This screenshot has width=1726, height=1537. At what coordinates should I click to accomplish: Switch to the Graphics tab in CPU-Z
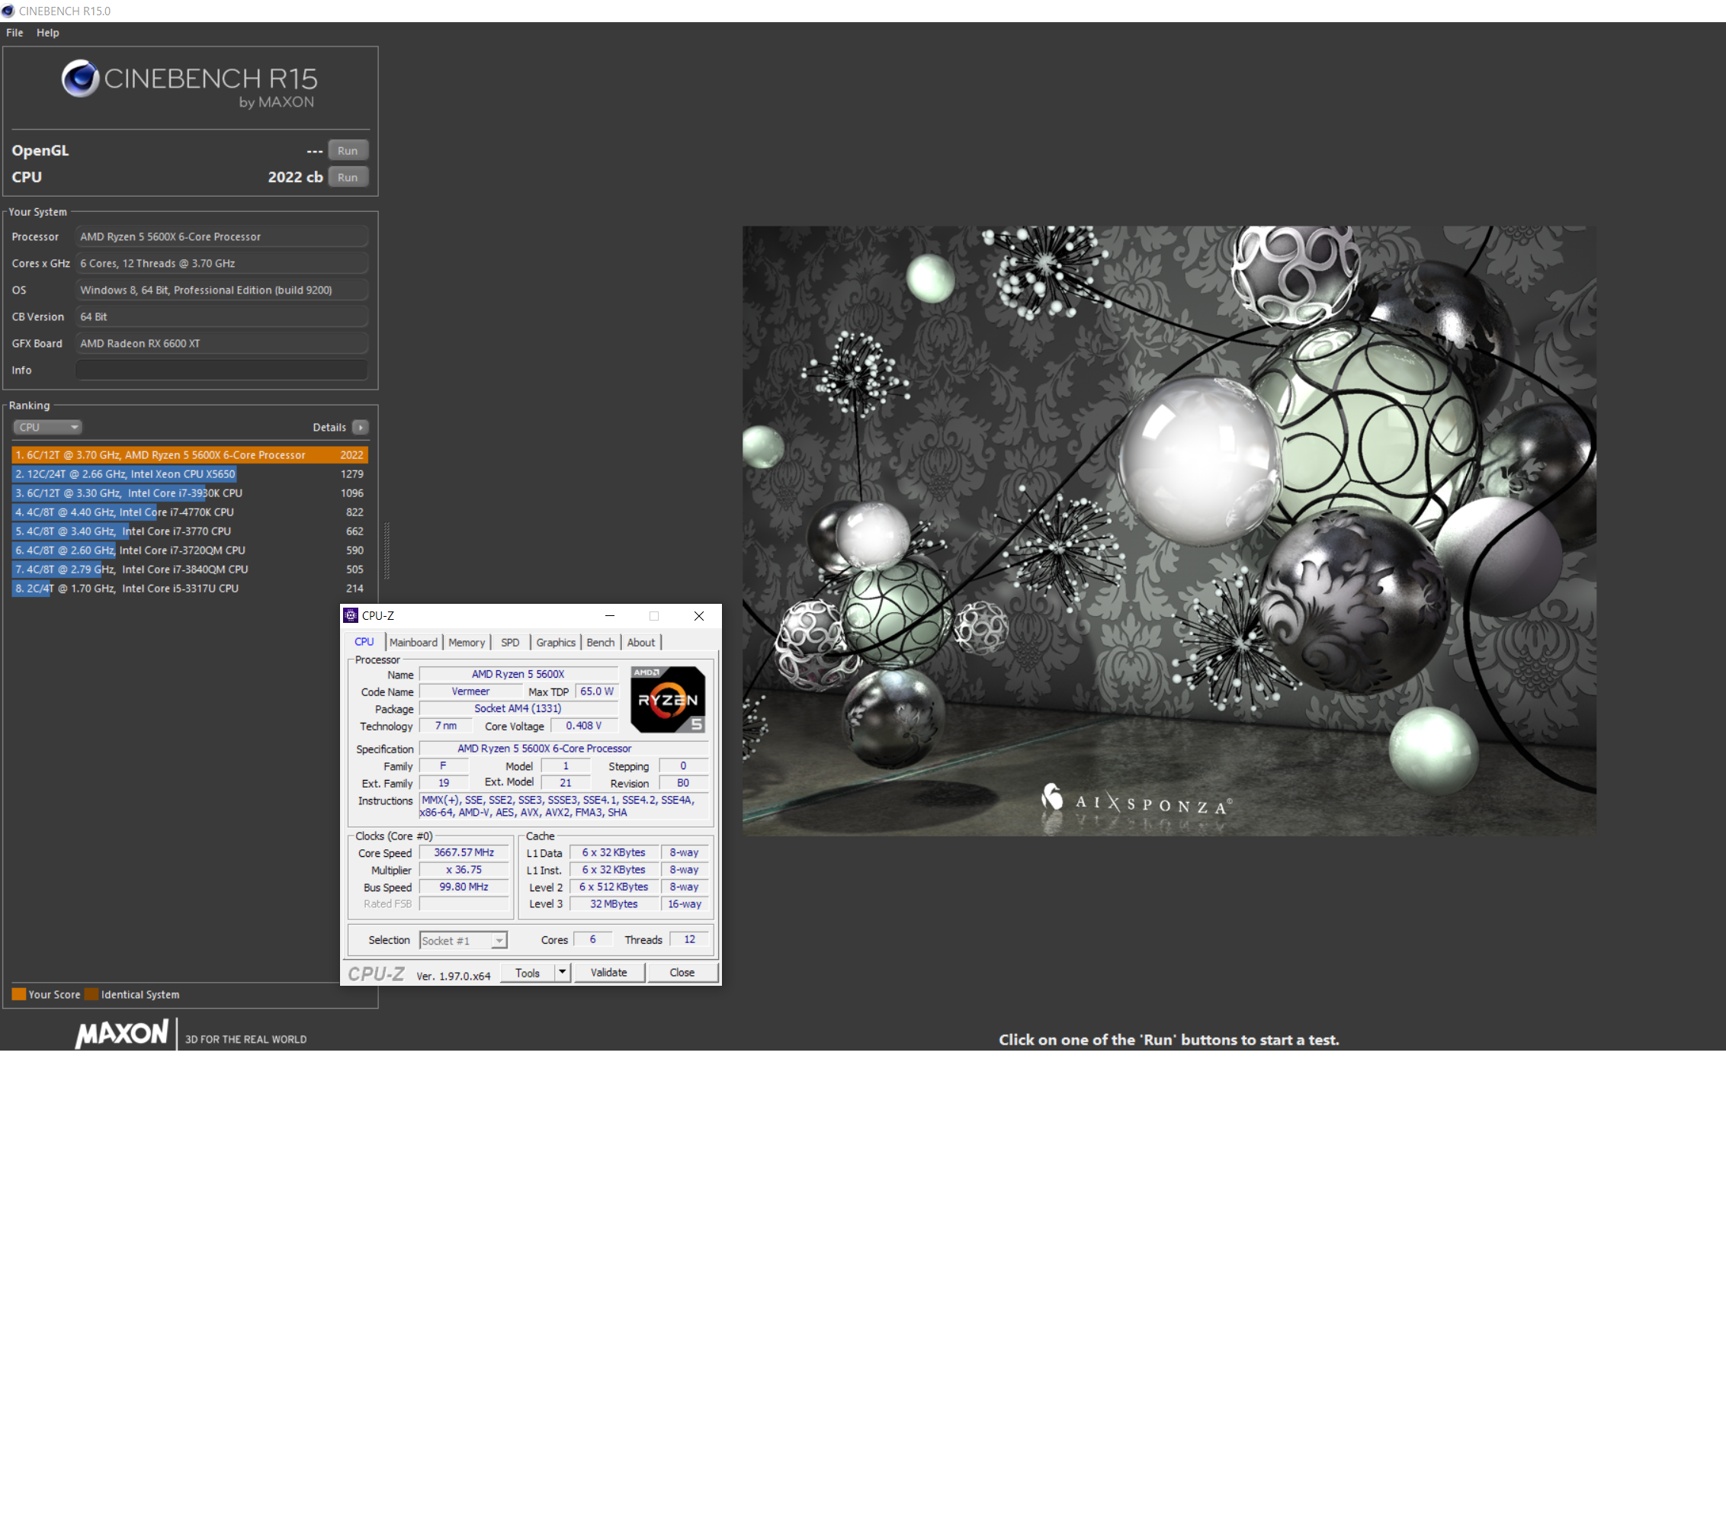556,643
